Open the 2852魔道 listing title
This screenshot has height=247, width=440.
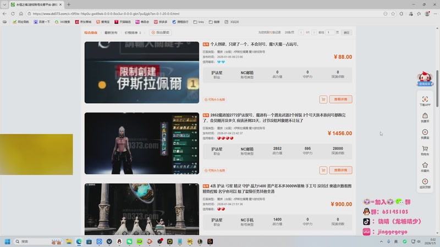pyautogui.click(x=274, y=118)
